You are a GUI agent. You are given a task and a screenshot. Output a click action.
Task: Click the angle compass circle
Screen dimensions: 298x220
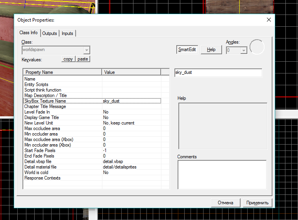[x=257, y=47]
